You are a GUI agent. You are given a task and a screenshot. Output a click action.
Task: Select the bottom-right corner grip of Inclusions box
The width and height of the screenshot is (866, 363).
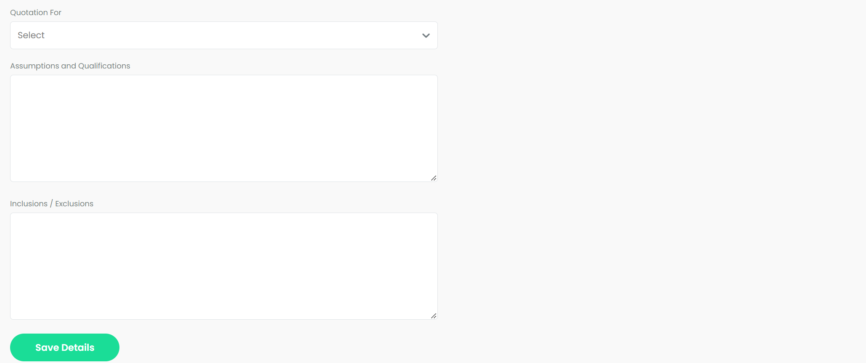coord(434,316)
